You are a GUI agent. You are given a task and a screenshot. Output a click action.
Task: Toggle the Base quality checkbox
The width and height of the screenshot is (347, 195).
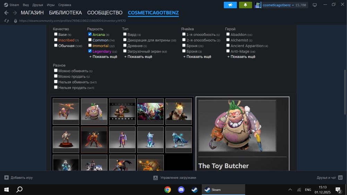click(x=56, y=34)
